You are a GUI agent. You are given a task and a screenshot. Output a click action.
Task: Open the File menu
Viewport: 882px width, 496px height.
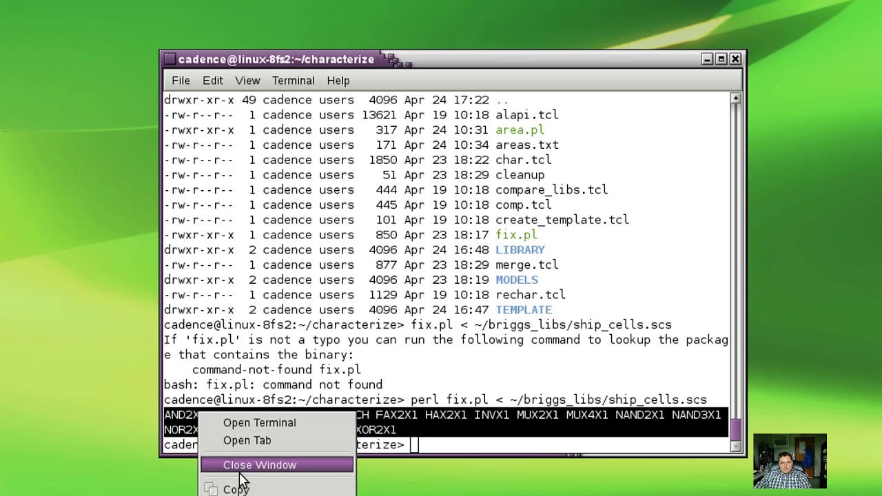point(181,81)
